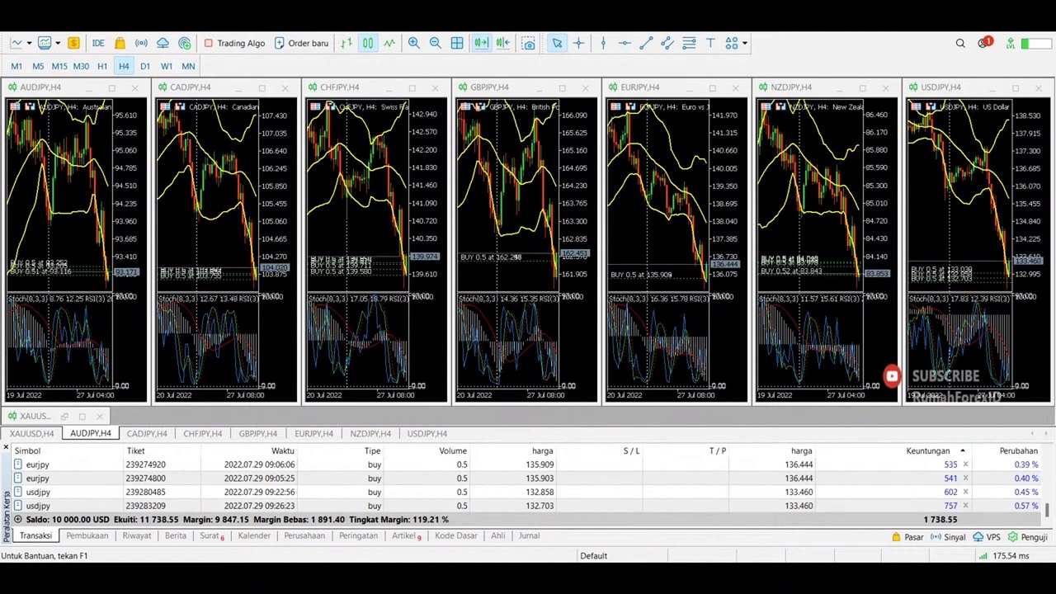Open the Signals broadcast icon
The height and width of the screenshot is (594, 1056).
[x=141, y=43]
